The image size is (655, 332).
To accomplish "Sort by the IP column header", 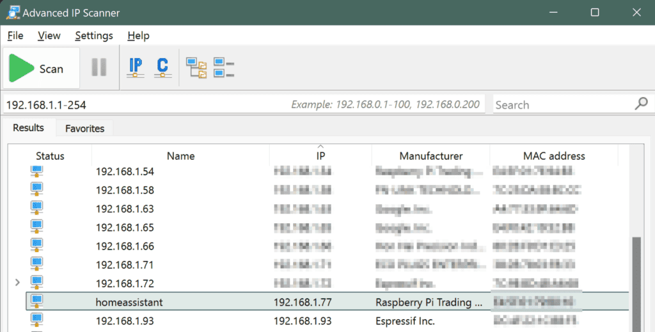I will (320, 156).
